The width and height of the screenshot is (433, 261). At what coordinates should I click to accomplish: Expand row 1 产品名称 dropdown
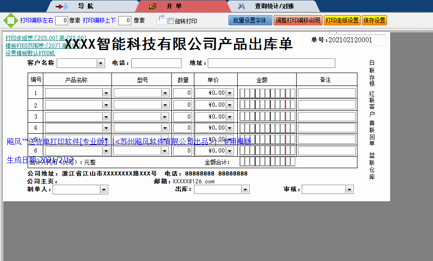point(106,93)
